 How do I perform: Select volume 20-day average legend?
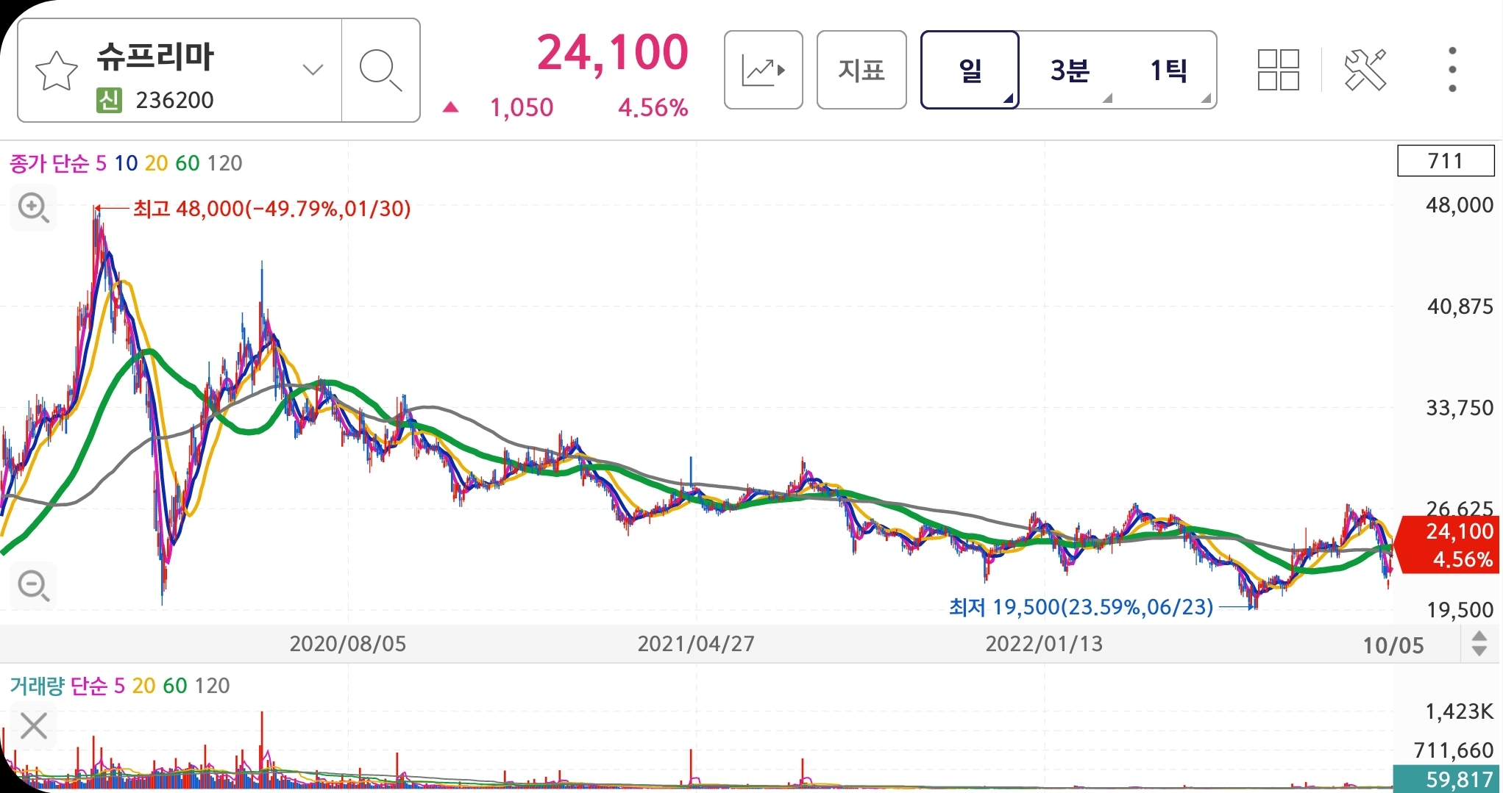[x=143, y=686]
